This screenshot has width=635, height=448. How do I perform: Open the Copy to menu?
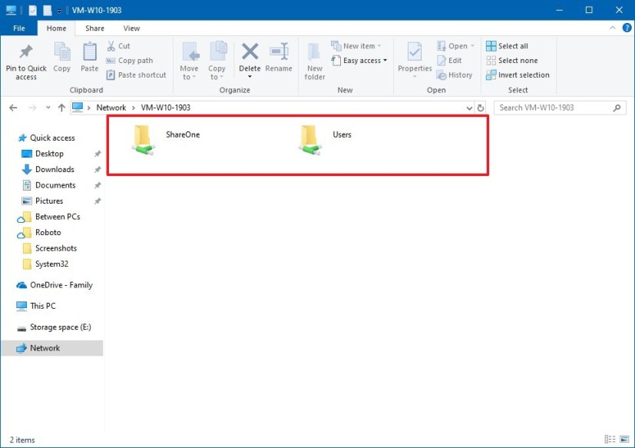click(217, 61)
